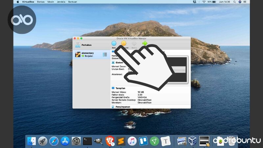The height and width of the screenshot is (148, 263).
Task: Launch Safari from the dock
Action: pyautogui.click(x=54, y=141)
